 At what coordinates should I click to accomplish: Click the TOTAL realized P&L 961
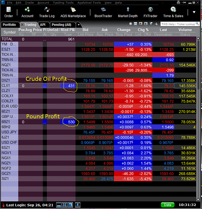click(x=71, y=39)
